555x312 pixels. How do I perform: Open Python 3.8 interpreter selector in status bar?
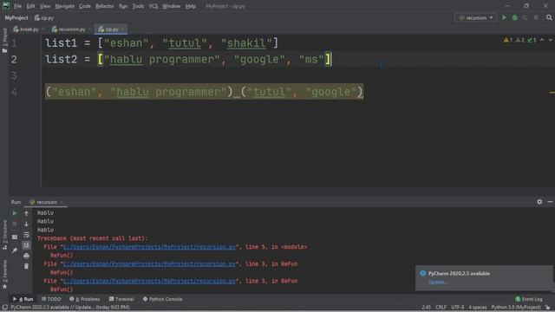(516, 308)
